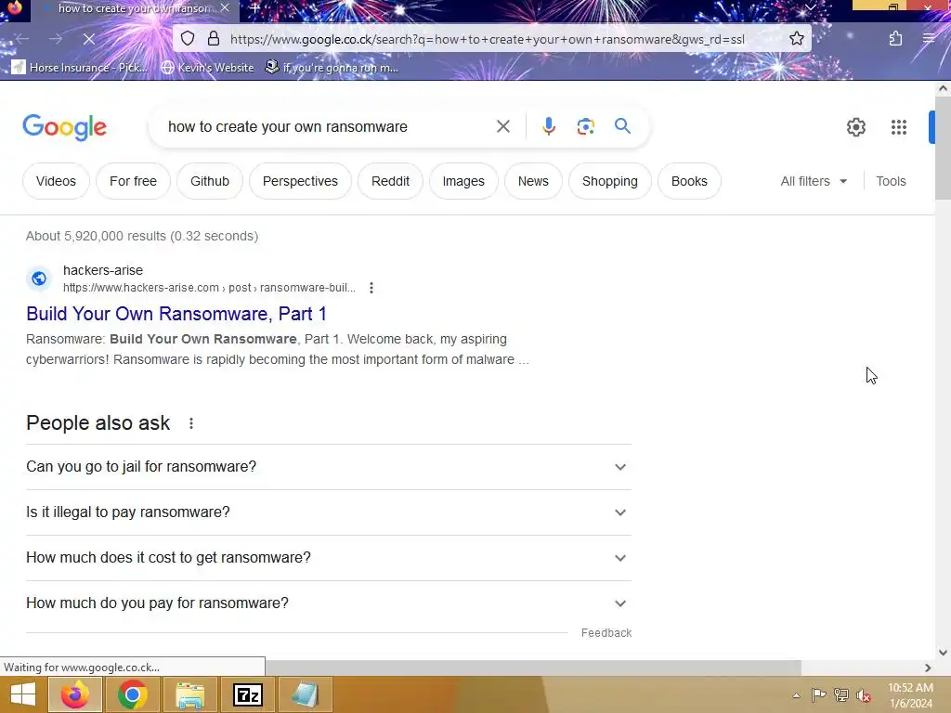Open Kevin's Website bookmark
This screenshot has width=951, height=713.
pyautogui.click(x=207, y=67)
